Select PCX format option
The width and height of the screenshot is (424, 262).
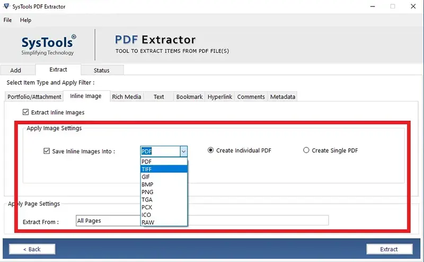point(164,207)
